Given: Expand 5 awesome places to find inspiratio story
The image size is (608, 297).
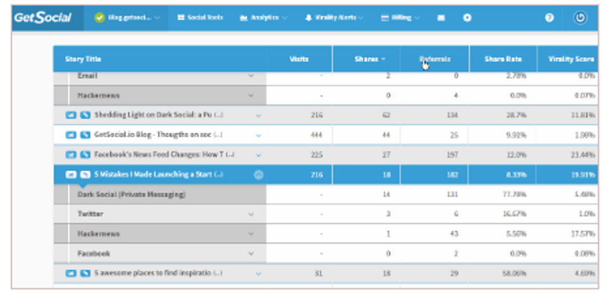Looking at the screenshot, I should click(x=258, y=274).
